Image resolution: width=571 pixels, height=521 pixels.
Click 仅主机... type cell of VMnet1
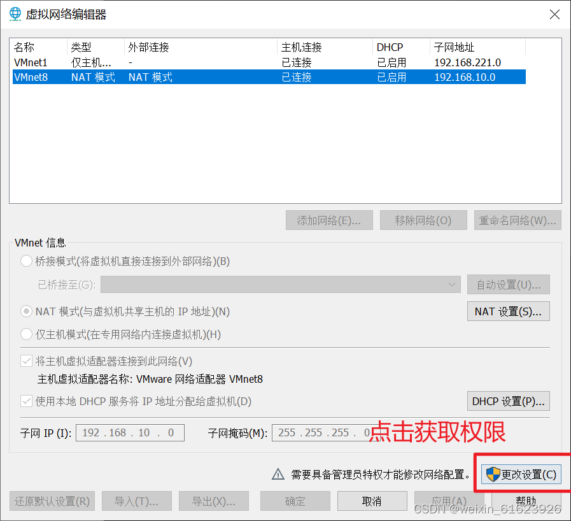(91, 62)
